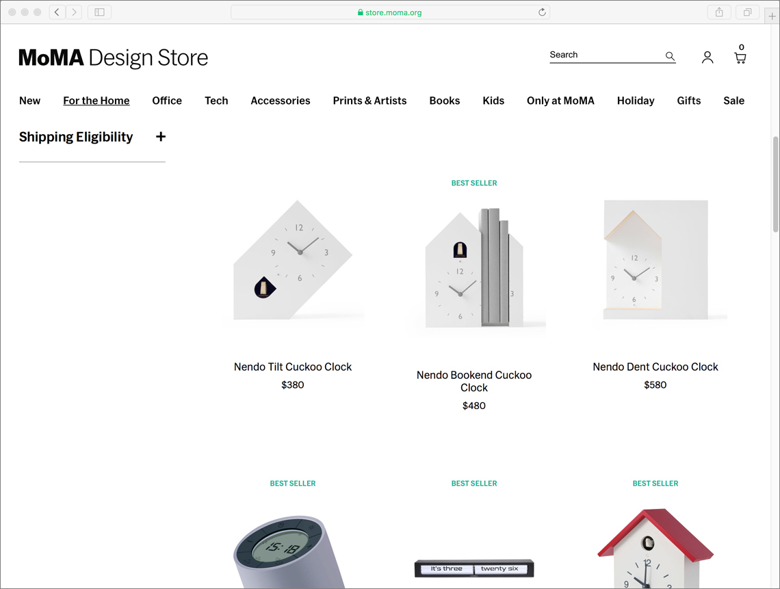Show all tabs overview icon
Image resolution: width=780 pixels, height=589 pixels.
tap(747, 12)
